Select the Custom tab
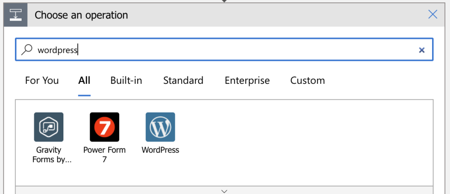This screenshot has height=194, width=450. [308, 81]
